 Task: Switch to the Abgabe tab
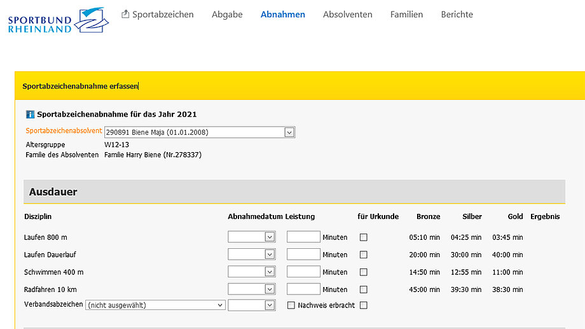click(227, 14)
